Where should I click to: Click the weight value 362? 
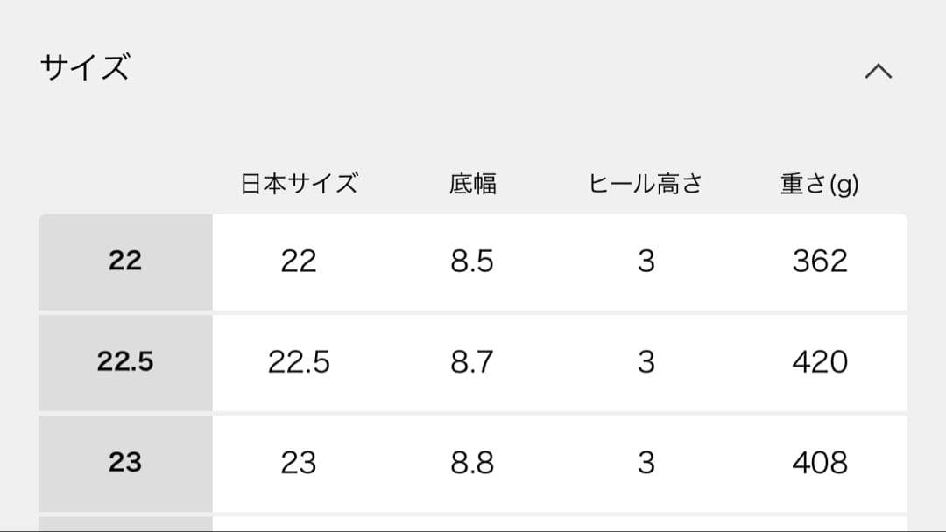[818, 260]
